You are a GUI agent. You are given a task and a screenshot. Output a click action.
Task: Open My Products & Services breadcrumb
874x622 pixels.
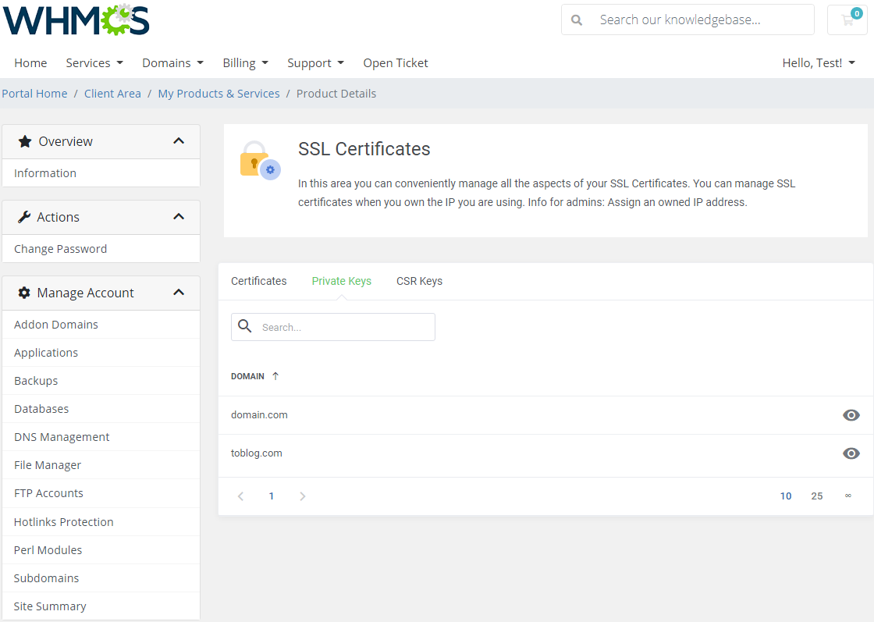(x=218, y=94)
